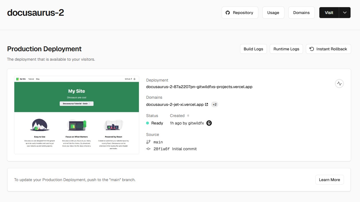360x202 pixels.
Task: Click the docusaurus-2 project title
Action: pos(36,13)
